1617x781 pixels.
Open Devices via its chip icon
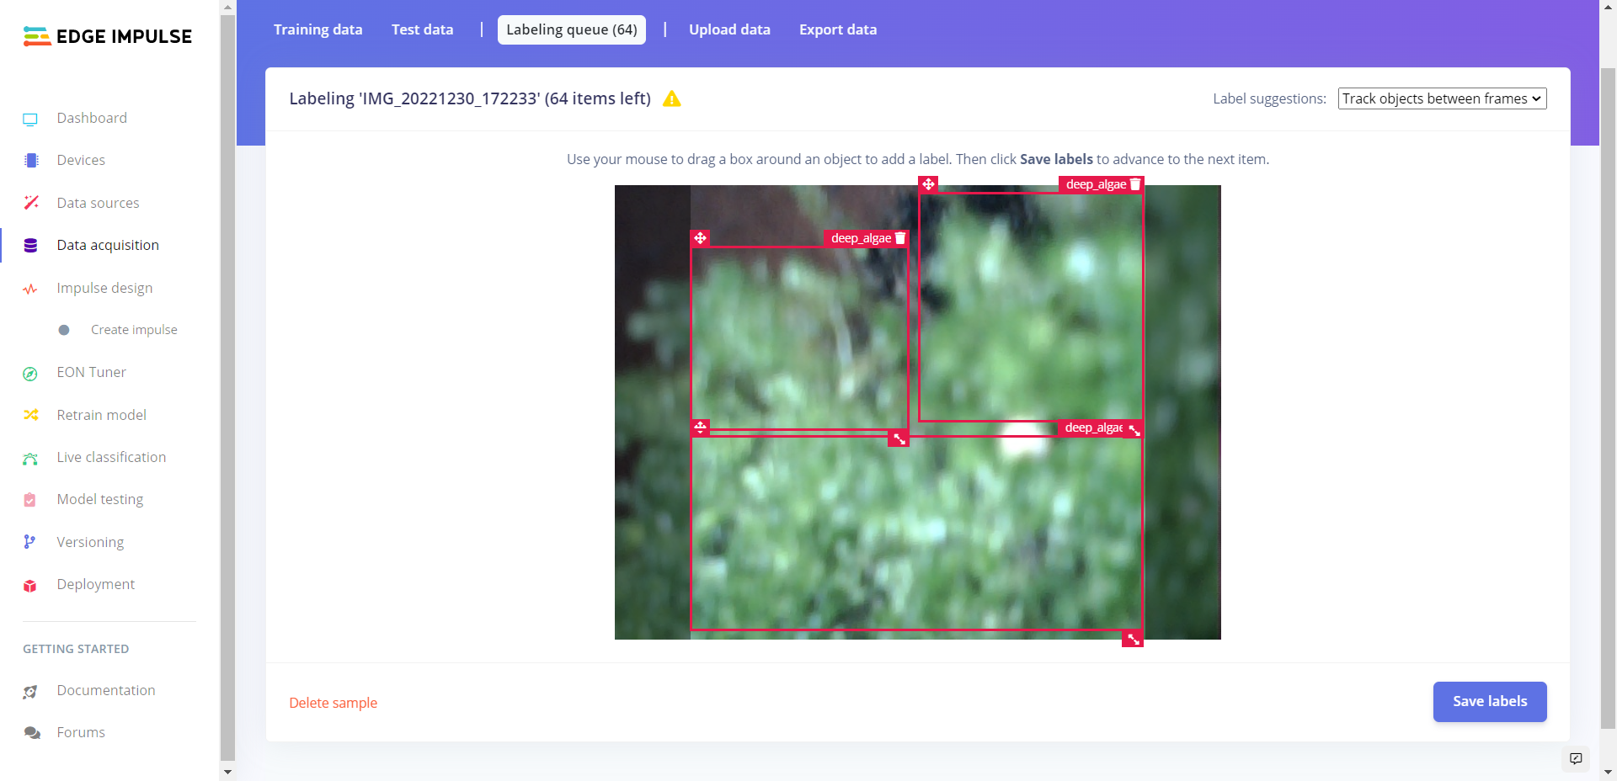tap(31, 161)
